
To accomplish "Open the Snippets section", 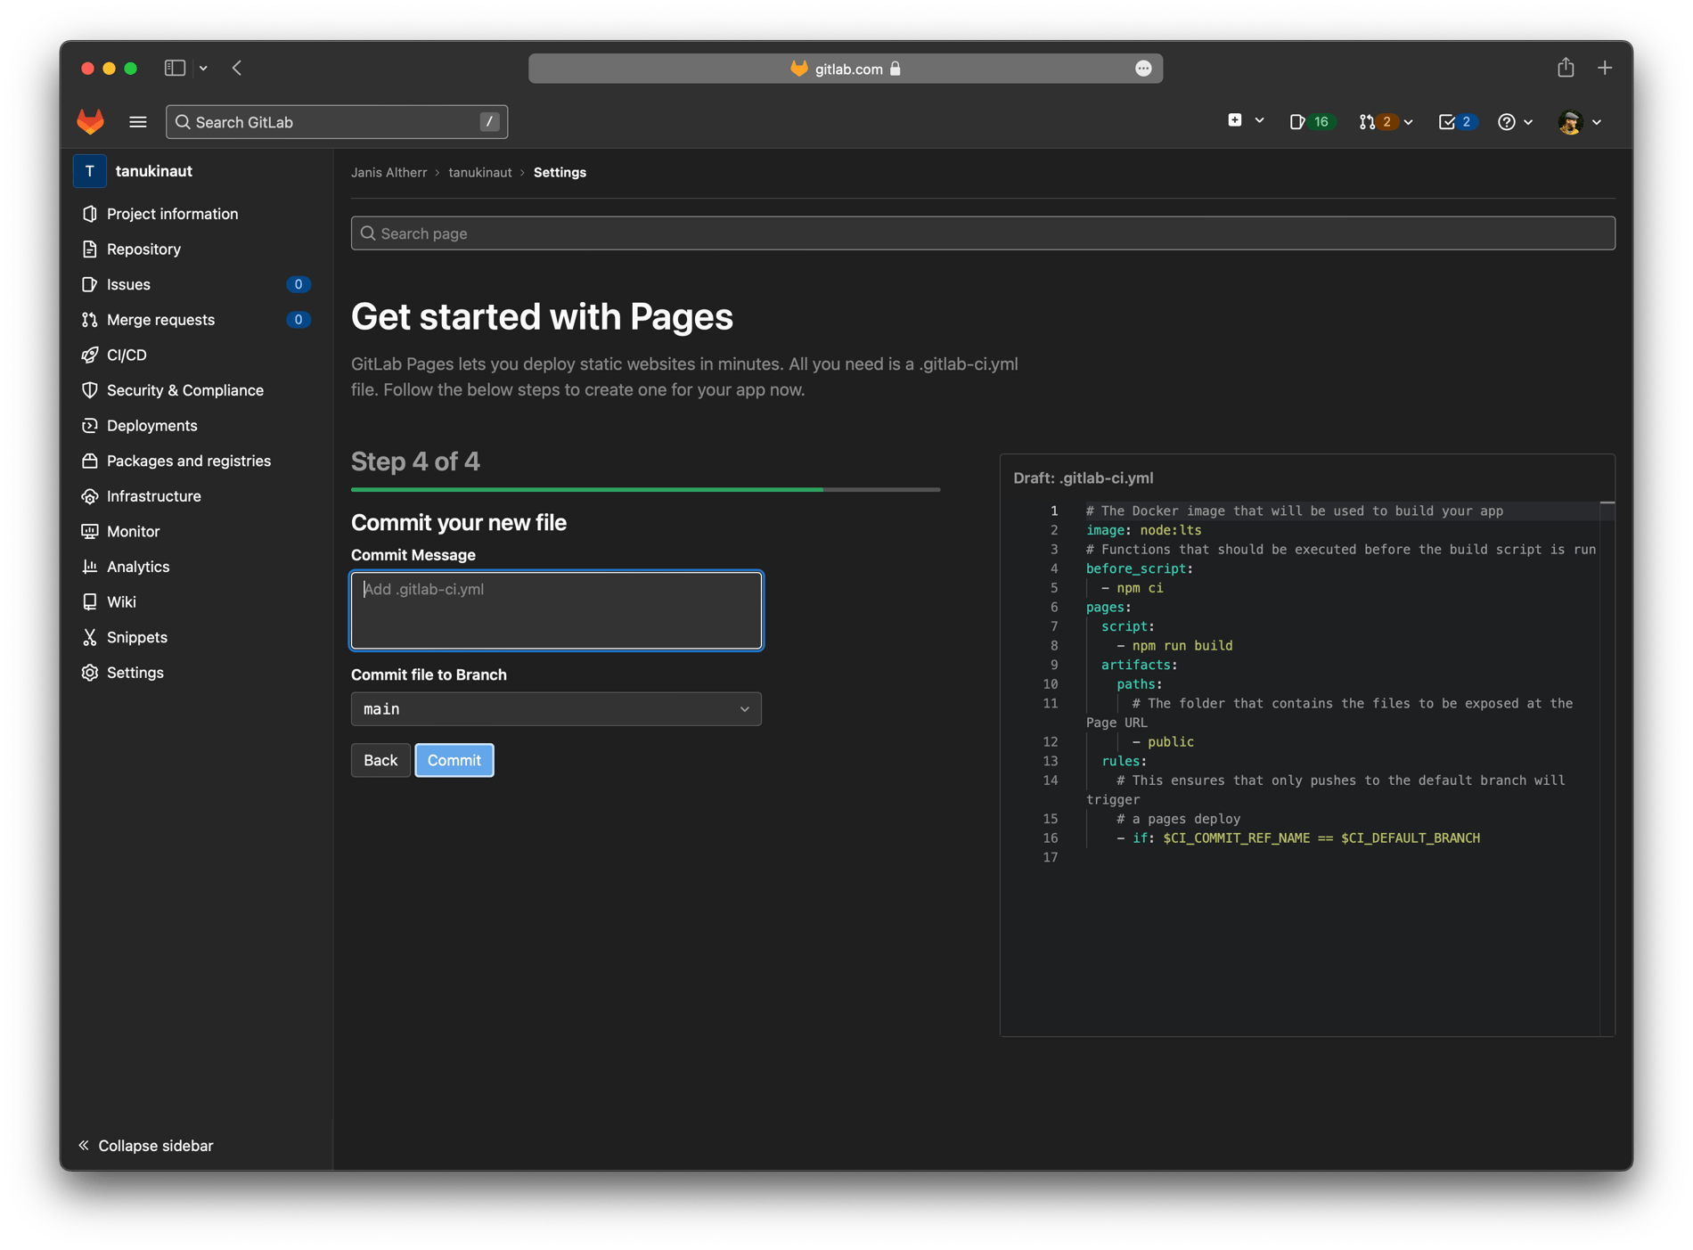I will pos(135,637).
